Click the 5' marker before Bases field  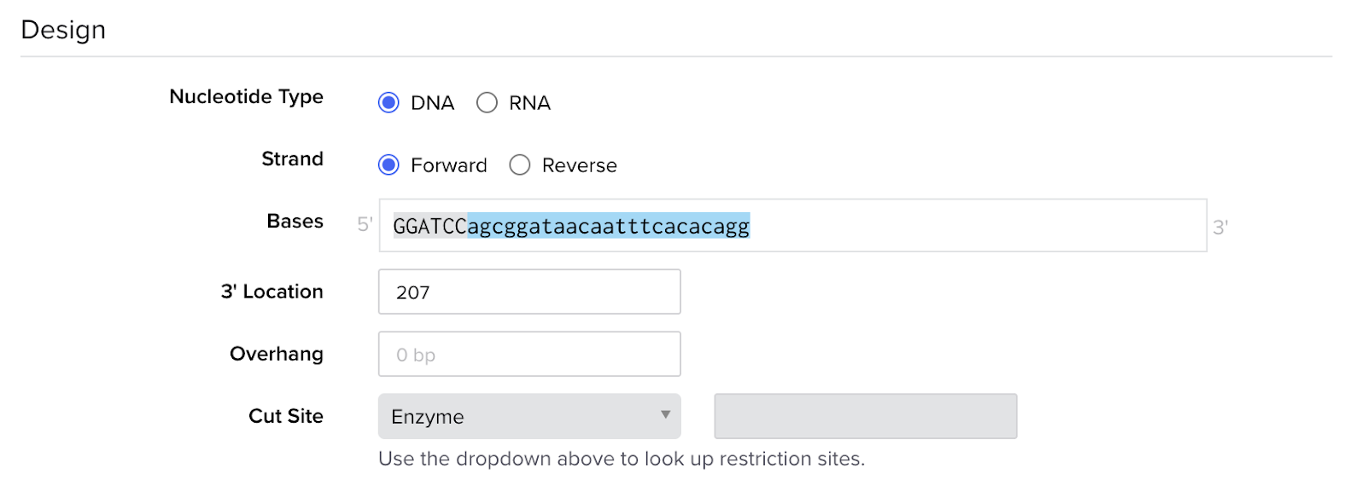tap(365, 224)
